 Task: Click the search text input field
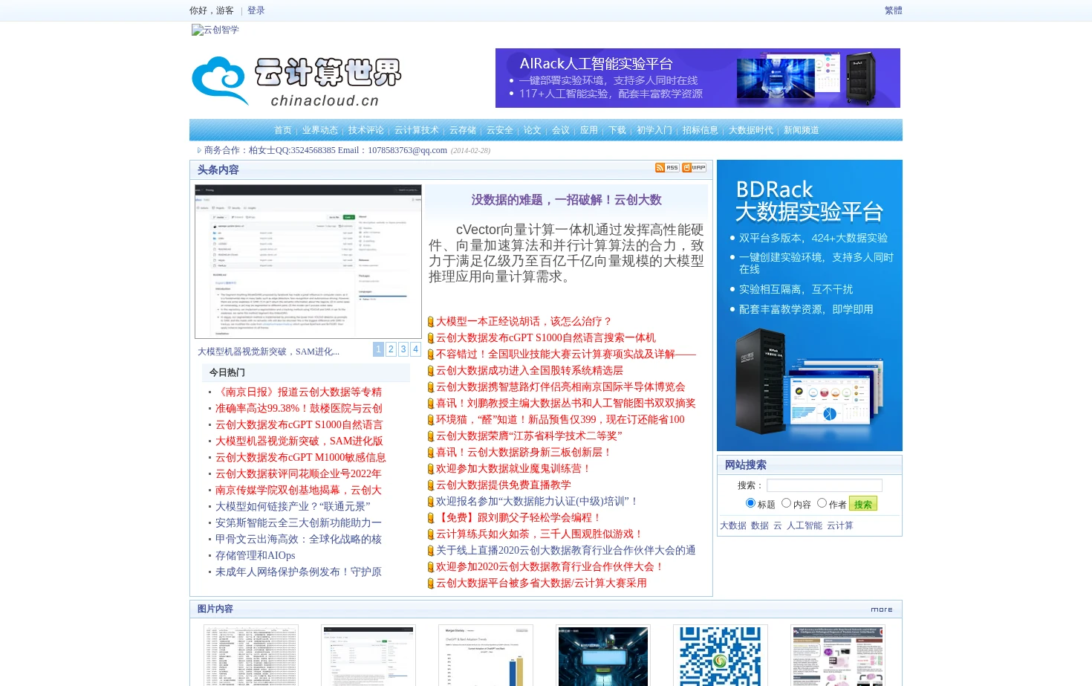coord(825,485)
